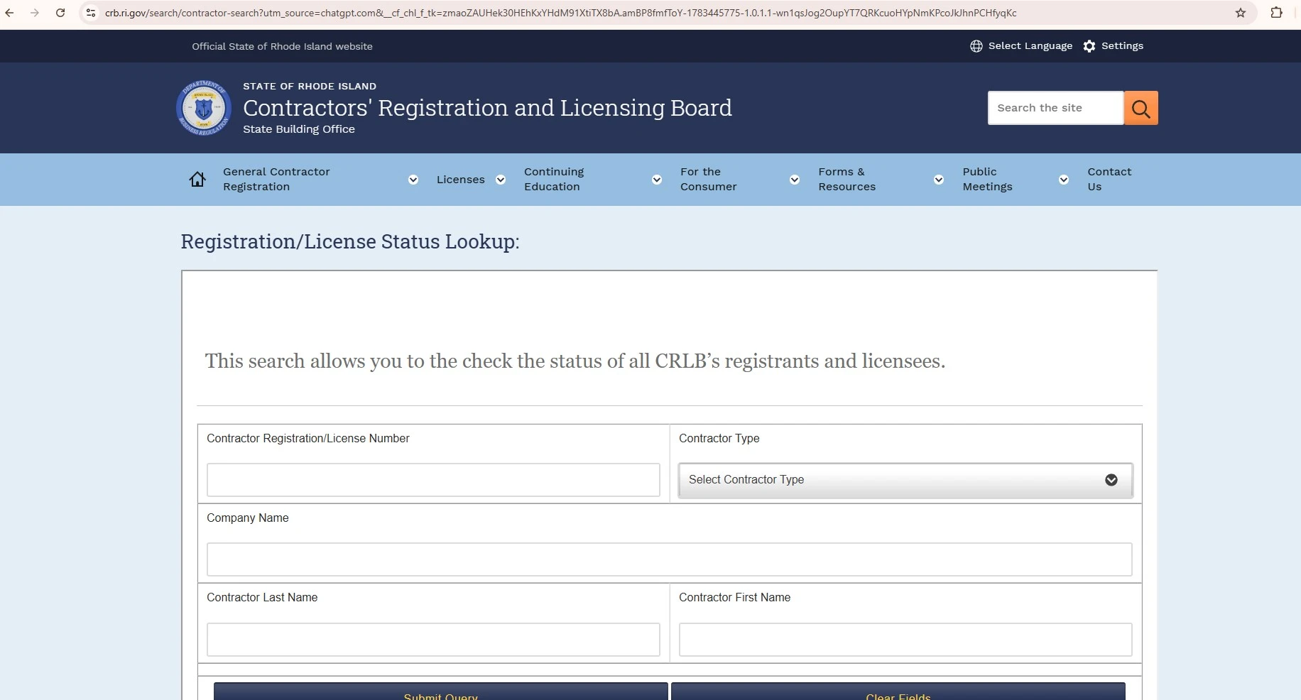Image resolution: width=1301 pixels, height=700 pixels.
Task: Click the Rhode Island state seal logo
Action: pos(204,108)
